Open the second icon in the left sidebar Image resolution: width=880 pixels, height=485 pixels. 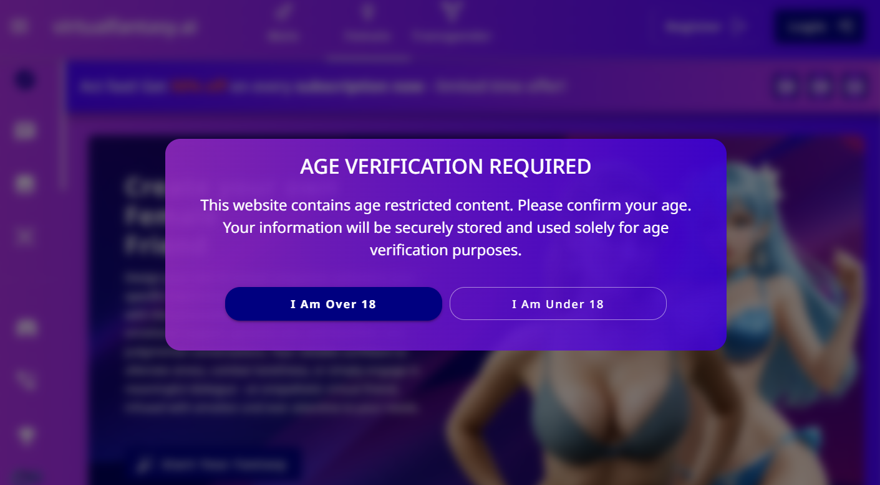(26, 131)
